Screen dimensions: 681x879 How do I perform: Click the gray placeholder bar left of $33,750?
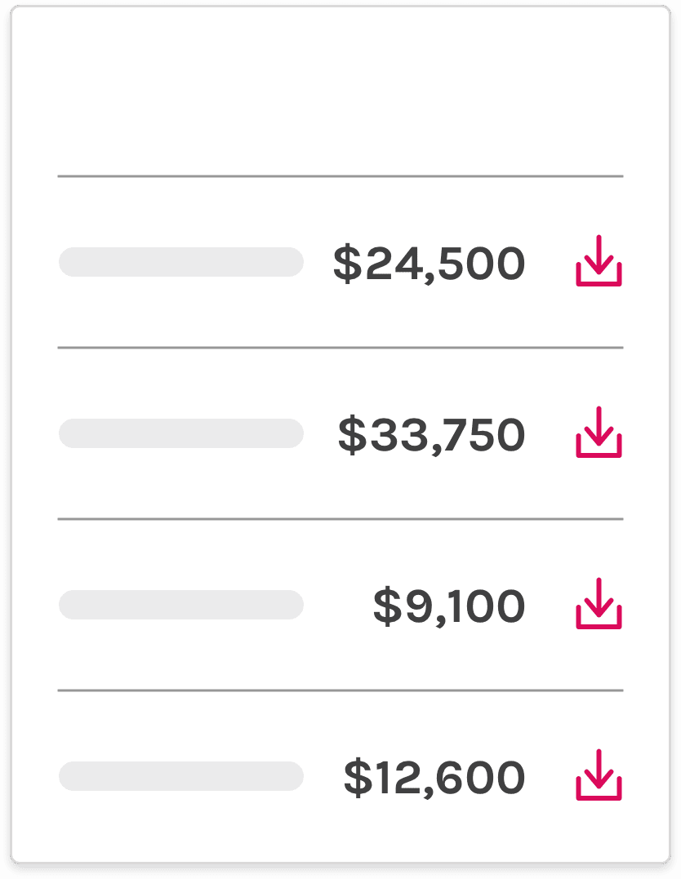tap(181, 433)
